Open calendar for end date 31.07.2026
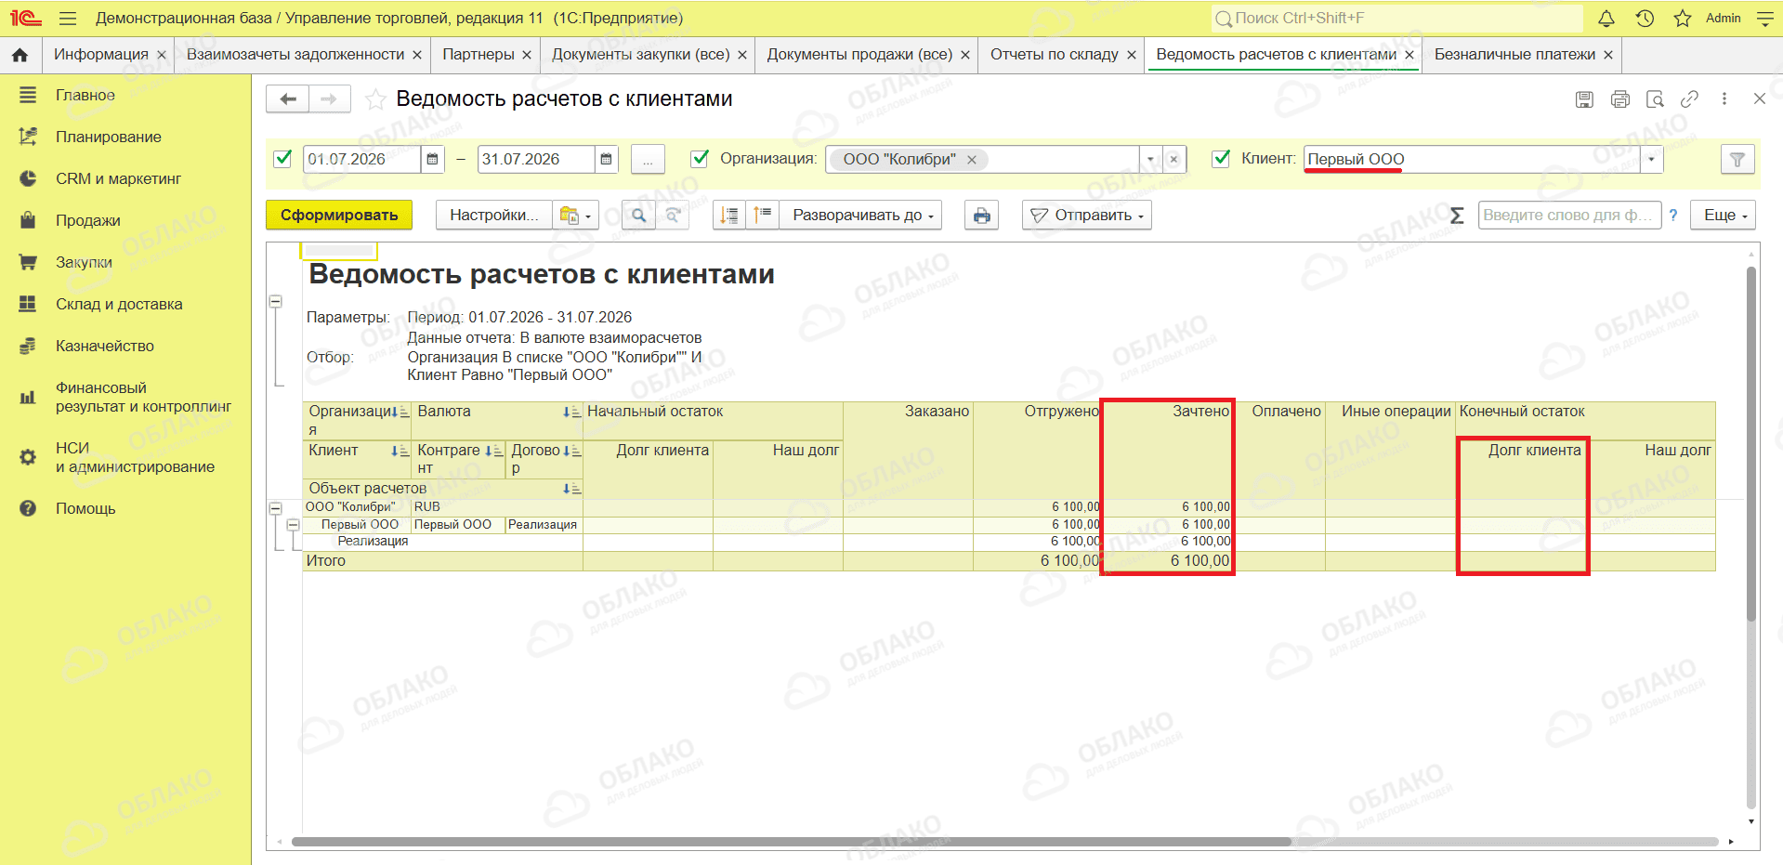The height and width of the screenshot is (865, 1783). [606, 160]
